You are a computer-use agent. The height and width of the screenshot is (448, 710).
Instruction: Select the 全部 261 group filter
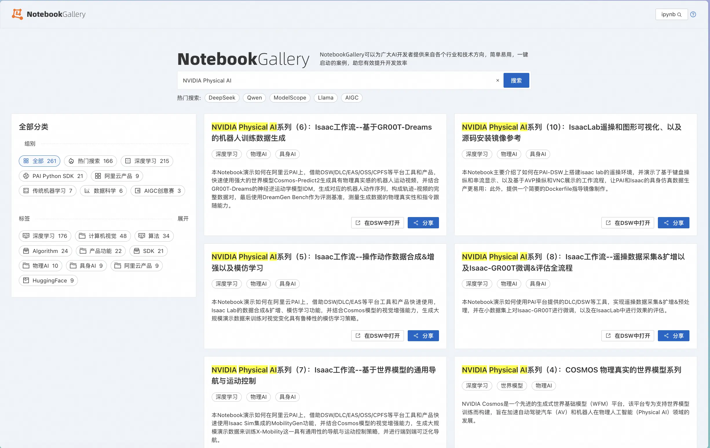click(x=39, y=161)
